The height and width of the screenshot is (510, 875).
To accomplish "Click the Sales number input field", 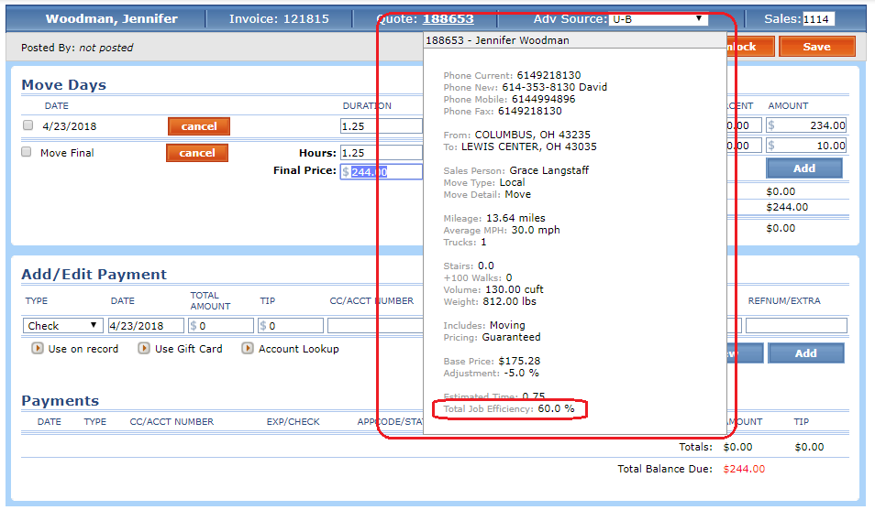I will (x=818, y=19).
